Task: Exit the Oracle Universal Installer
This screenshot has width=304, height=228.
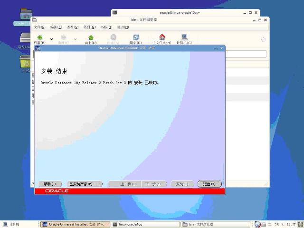Action: pyautogui.click(x=209, y=184)
